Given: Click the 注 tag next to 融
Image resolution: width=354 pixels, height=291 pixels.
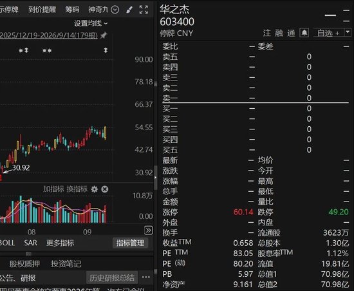Looking at the screenshot, I should (x=266, y=33).
